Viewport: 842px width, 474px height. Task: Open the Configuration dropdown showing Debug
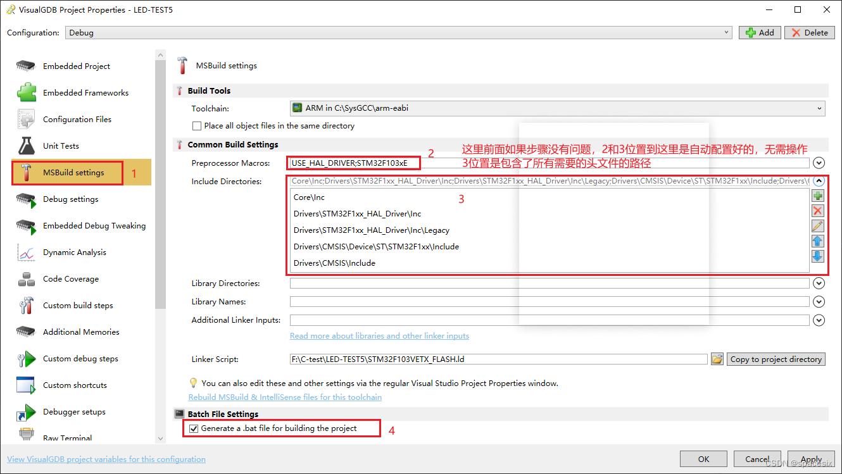coord(399,33)
